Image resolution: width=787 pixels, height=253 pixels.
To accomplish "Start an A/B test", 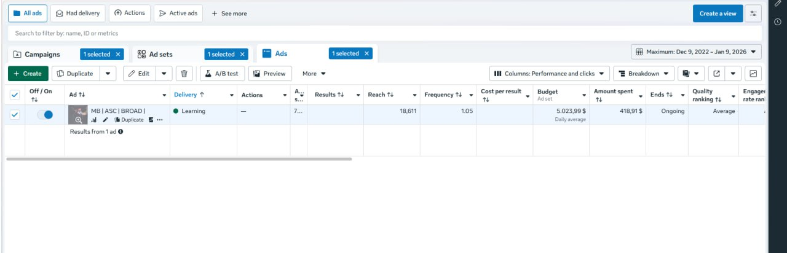I will pos(221,74).
